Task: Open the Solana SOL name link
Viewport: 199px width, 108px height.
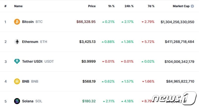Action: [32, 101]
